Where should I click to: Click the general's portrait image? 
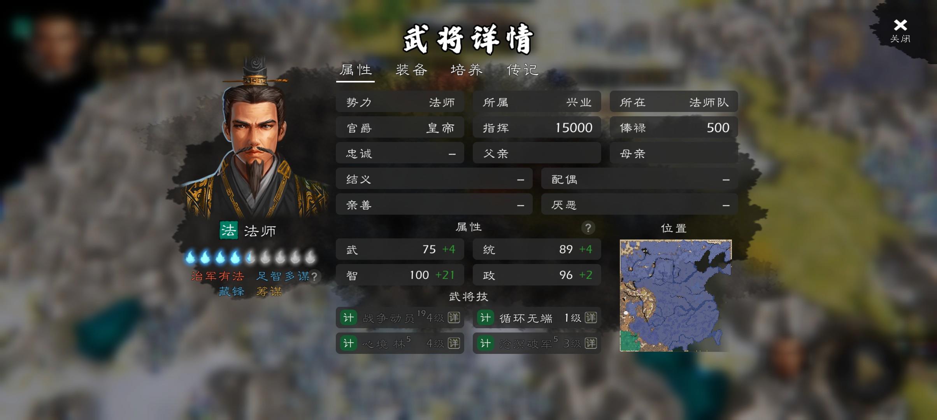pyautogui.click(x=255, y=138)
